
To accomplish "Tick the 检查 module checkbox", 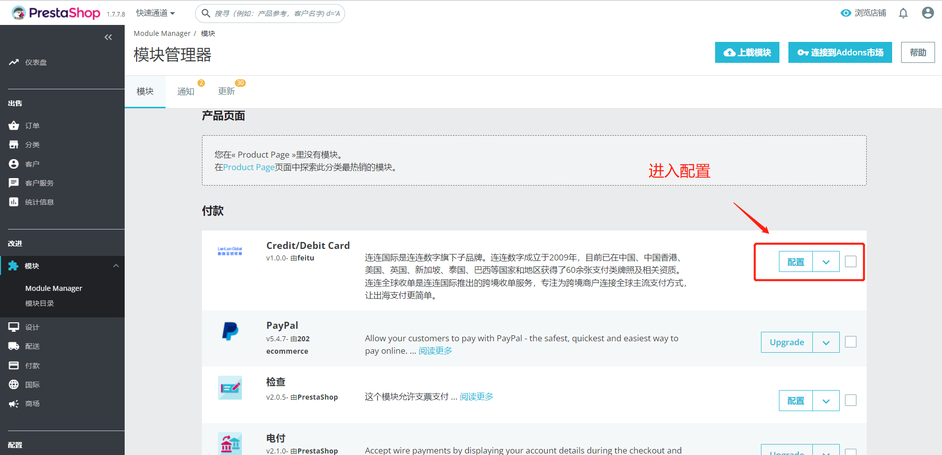I will (851, 400).
